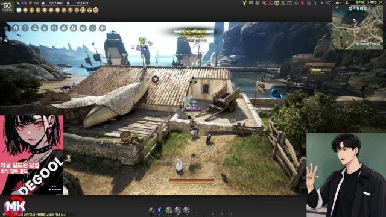This screenshot has height=217, width=386.
Task: Open the minimap in the top-right corner
Action: 358,27
